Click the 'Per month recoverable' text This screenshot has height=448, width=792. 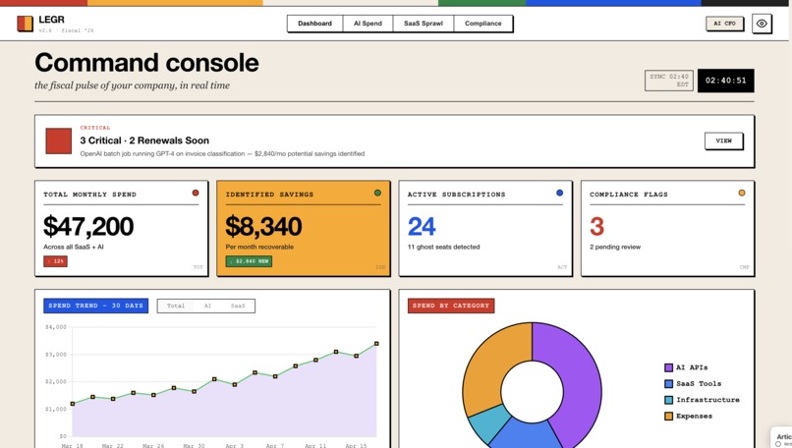point(259,247)
